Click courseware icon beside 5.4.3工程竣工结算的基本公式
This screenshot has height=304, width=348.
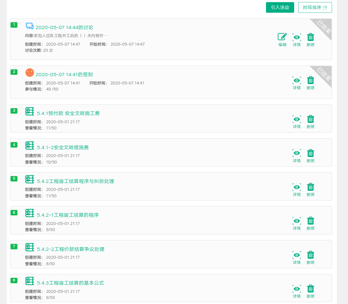[x=29, y=281]
